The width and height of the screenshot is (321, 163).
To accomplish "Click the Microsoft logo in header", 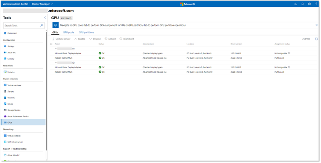I will pyautogui.click(x=188, y=4).
